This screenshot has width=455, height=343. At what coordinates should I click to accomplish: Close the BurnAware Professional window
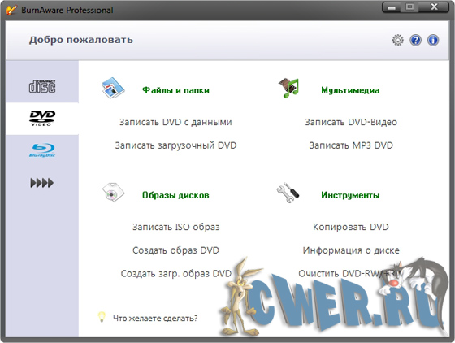(434, 7)
